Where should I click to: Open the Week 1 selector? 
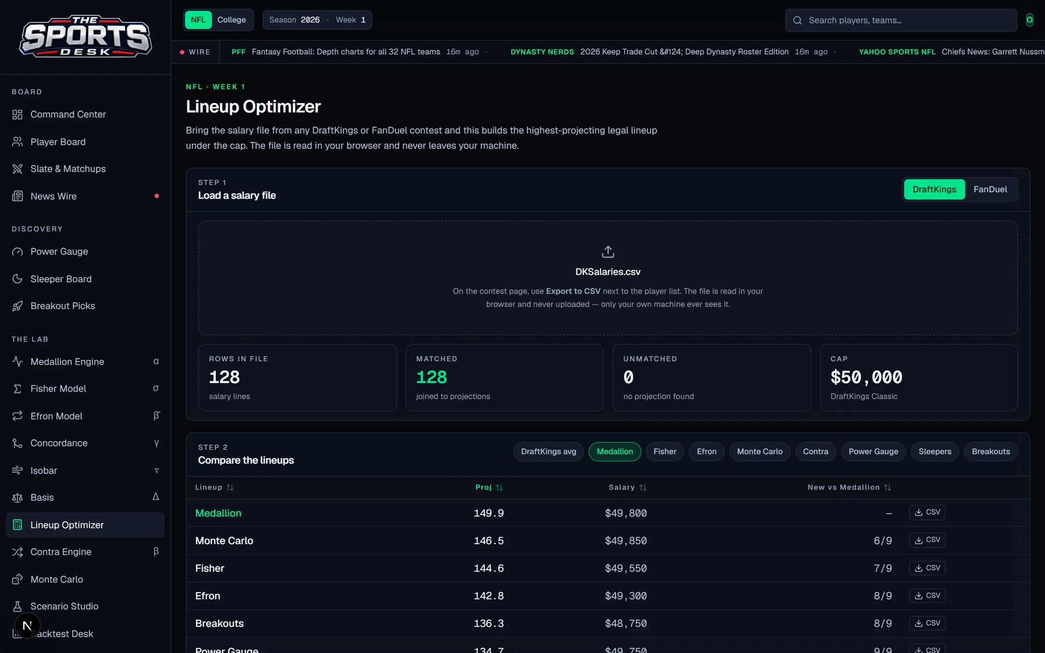click(x=350, y=20)
